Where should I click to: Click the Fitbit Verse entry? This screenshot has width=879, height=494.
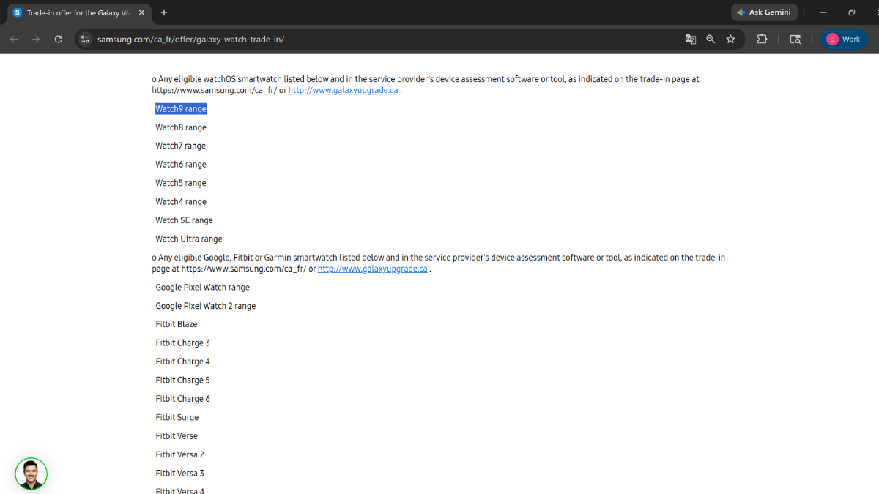(x=176, y=436)
